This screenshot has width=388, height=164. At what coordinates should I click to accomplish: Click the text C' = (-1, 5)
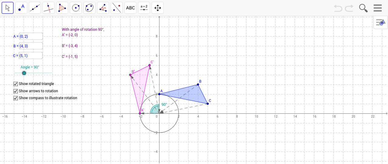(70, 56)
